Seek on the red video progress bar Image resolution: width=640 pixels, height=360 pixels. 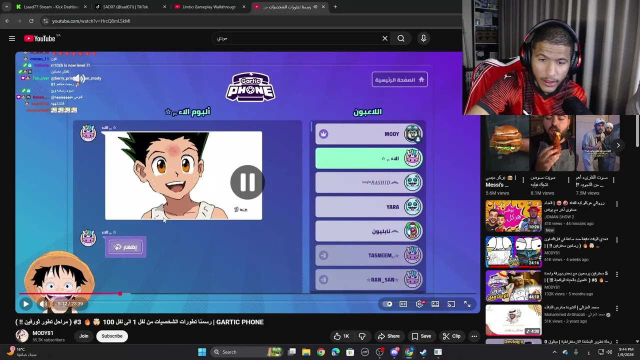[x=248, y=293]
